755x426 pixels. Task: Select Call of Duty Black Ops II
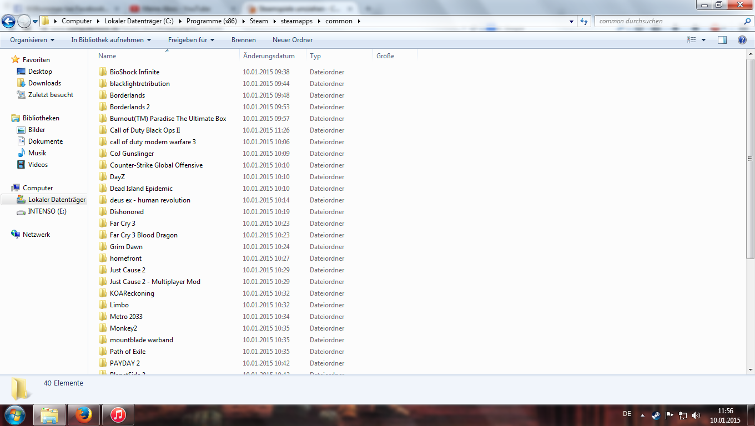(145, 130)
